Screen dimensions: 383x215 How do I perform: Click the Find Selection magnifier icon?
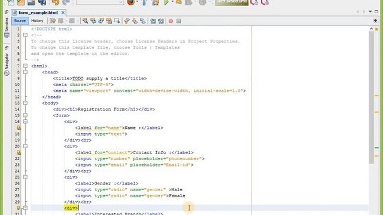pos(85,21)
